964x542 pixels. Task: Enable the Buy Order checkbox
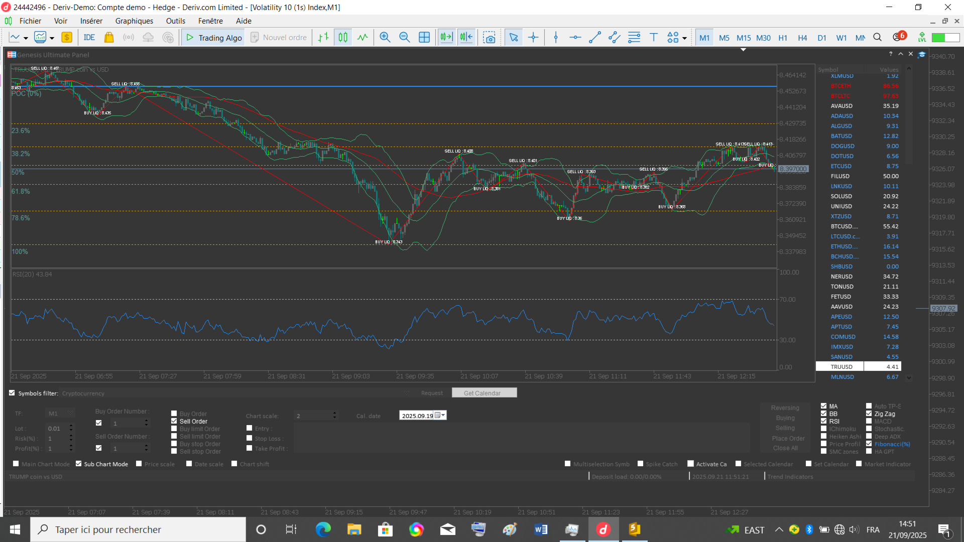click(x=174, y=414)
